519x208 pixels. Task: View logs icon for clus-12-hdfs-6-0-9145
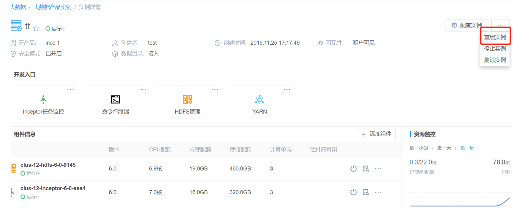coord(365,169)
